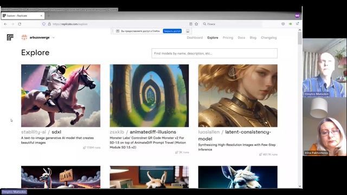Click the sdxl model name link
Screen dimensions: 347x195
56,132
